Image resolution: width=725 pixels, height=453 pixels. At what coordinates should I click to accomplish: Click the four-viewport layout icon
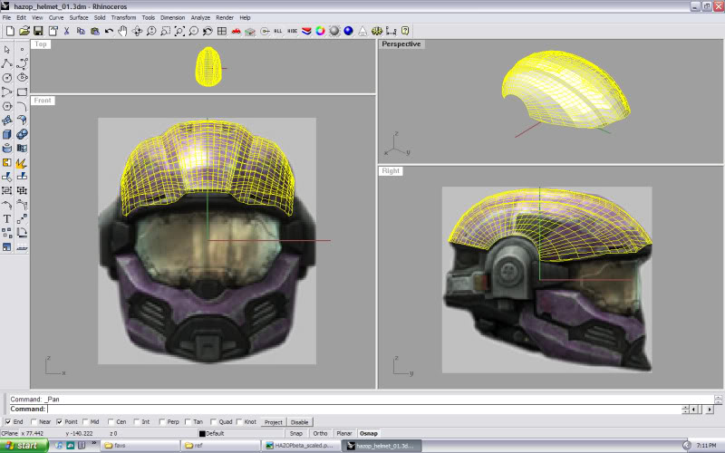tap(222, 31)
